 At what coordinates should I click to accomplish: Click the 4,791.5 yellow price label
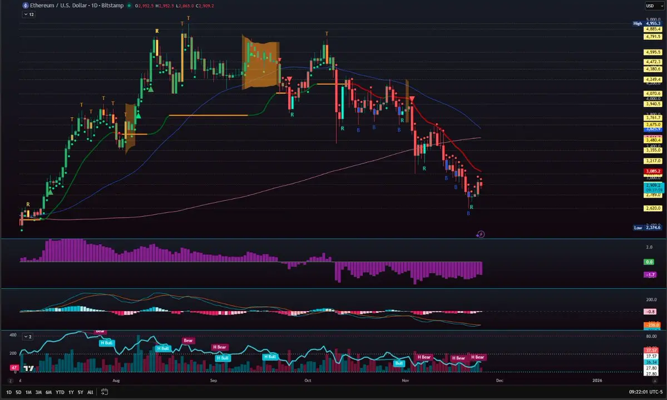point(653,37)
